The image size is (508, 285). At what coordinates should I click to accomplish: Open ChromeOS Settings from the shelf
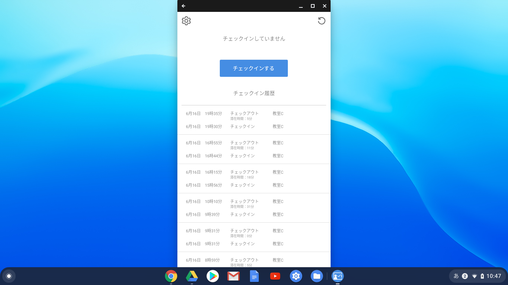(296, 276)
